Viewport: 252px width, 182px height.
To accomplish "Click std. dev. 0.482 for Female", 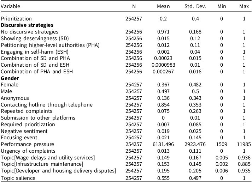I will [x=195, y=85].
